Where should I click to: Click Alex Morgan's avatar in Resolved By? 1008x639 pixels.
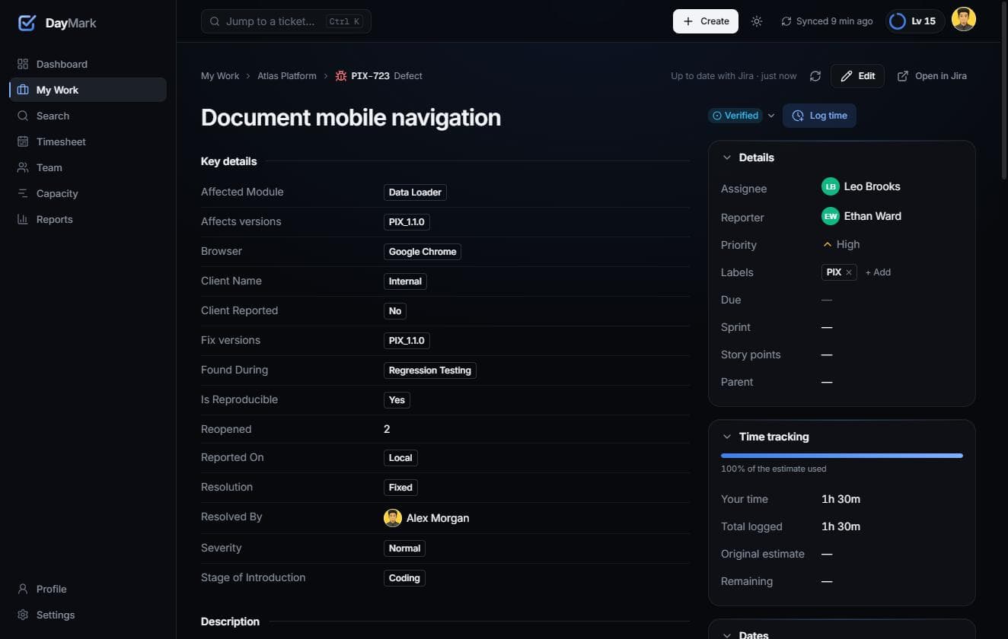point(393,518)
